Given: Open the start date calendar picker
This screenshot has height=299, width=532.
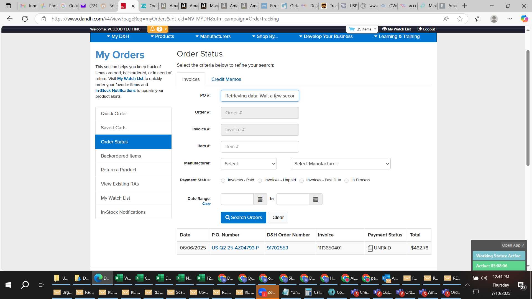Looking at the screenshot, I should coord(260,199).
